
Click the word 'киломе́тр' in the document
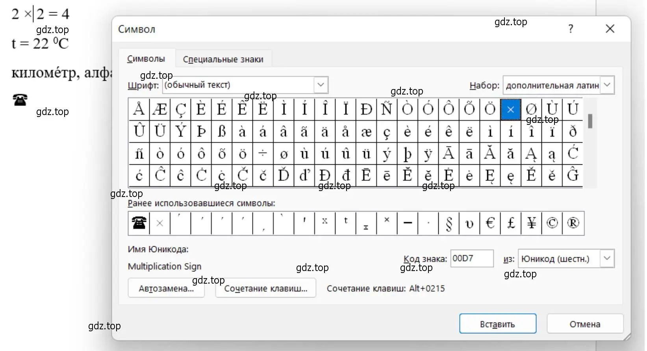point(44,72)
